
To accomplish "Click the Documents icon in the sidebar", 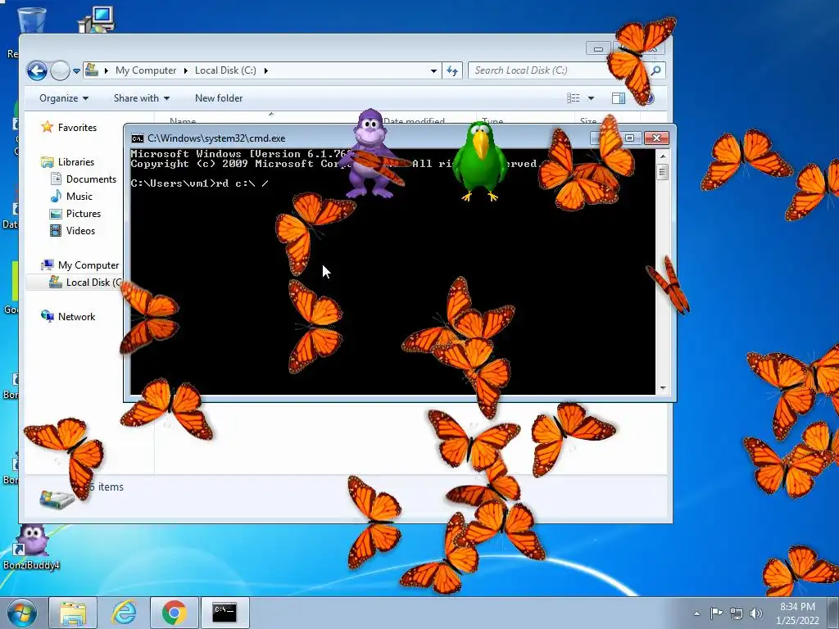I will (55, 179).
